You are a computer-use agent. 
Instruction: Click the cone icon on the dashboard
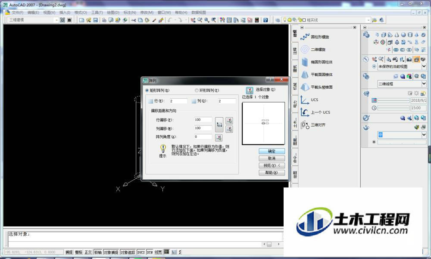tap(397, 35)
